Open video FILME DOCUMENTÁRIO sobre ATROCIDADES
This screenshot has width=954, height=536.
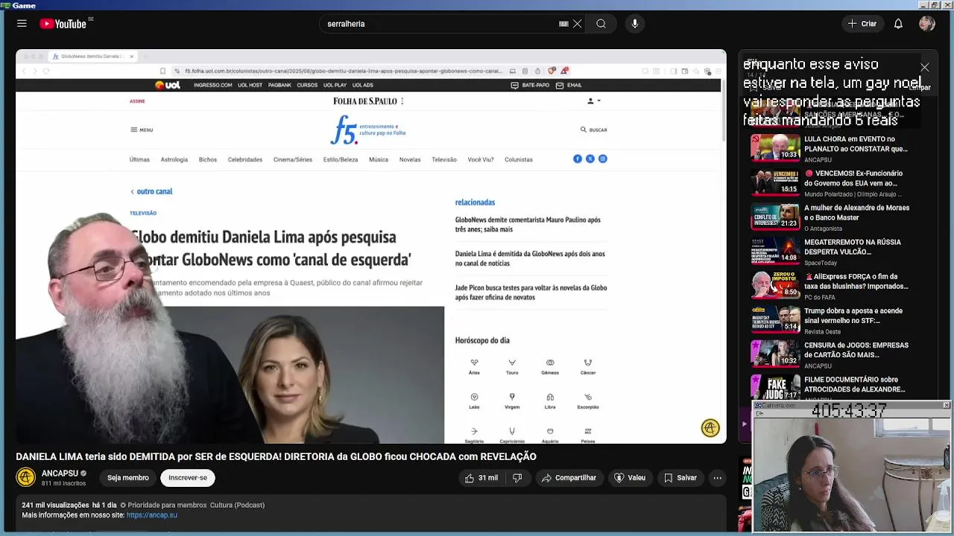pos(855,384)
